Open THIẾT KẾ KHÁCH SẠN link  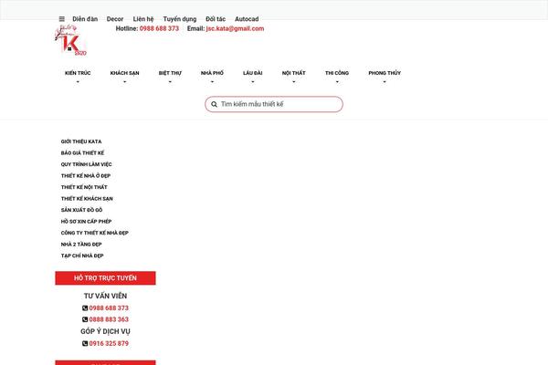[x=87, y=199]
